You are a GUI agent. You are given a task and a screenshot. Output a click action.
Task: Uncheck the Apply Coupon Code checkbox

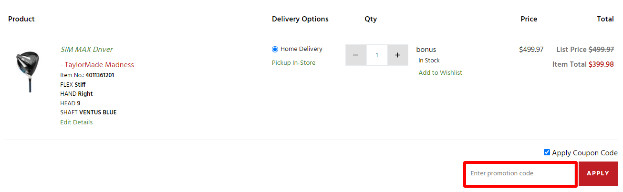pyautogui.click(x=547, y=152)
